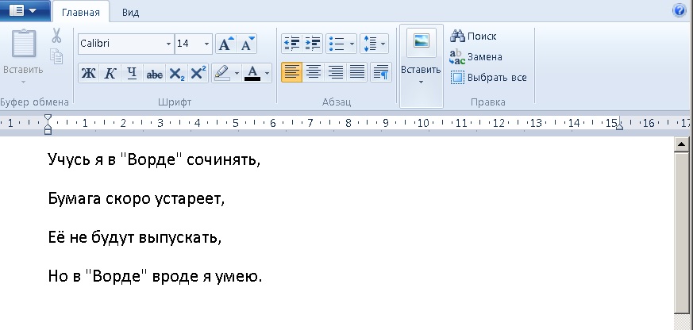Click the right indent marker on ruler
Image resolution: width=693 pixels, height=330 pixels.
[x=620, y=127]
